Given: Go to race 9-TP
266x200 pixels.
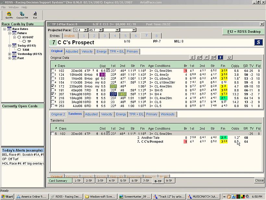Looking at the screenshot, I should click(x=169, y=180).
